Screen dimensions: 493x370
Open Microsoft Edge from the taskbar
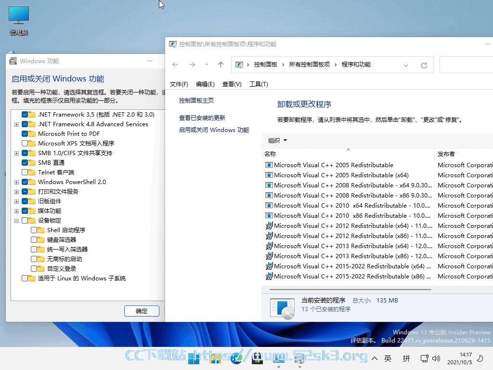pyautogui.click(x=236, y=358)
